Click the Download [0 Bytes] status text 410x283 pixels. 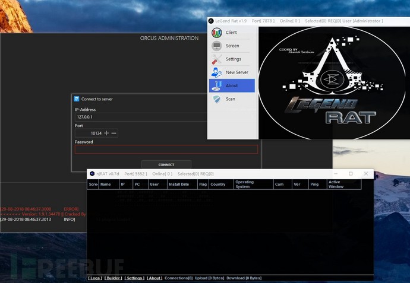[x=244, y=278]
